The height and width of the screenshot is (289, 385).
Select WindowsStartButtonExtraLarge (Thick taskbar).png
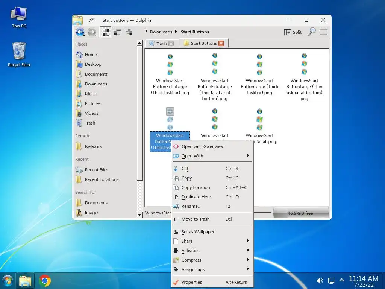(x=170, y=74)
